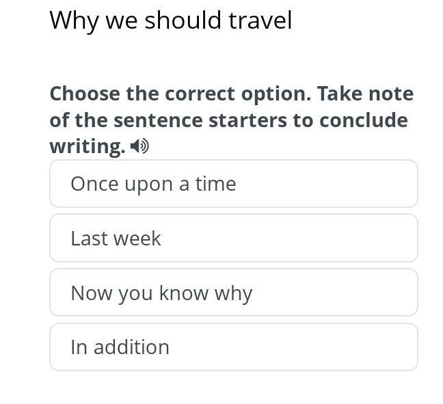Click the 'Last week' text label
The height and width of the screenshot is (404, 443).
click(116, 239)
